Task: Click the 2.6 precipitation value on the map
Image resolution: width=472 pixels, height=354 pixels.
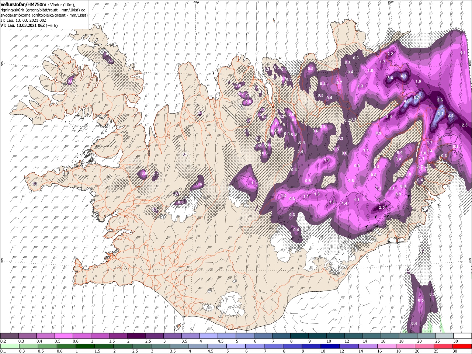Action: [440, 100]
